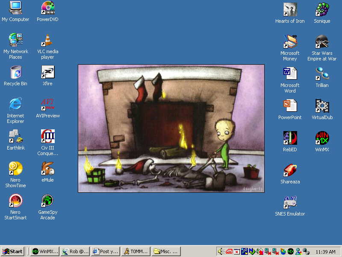
Task: Select the AVIPreview shortcut icon
Action: click(48, 104)
